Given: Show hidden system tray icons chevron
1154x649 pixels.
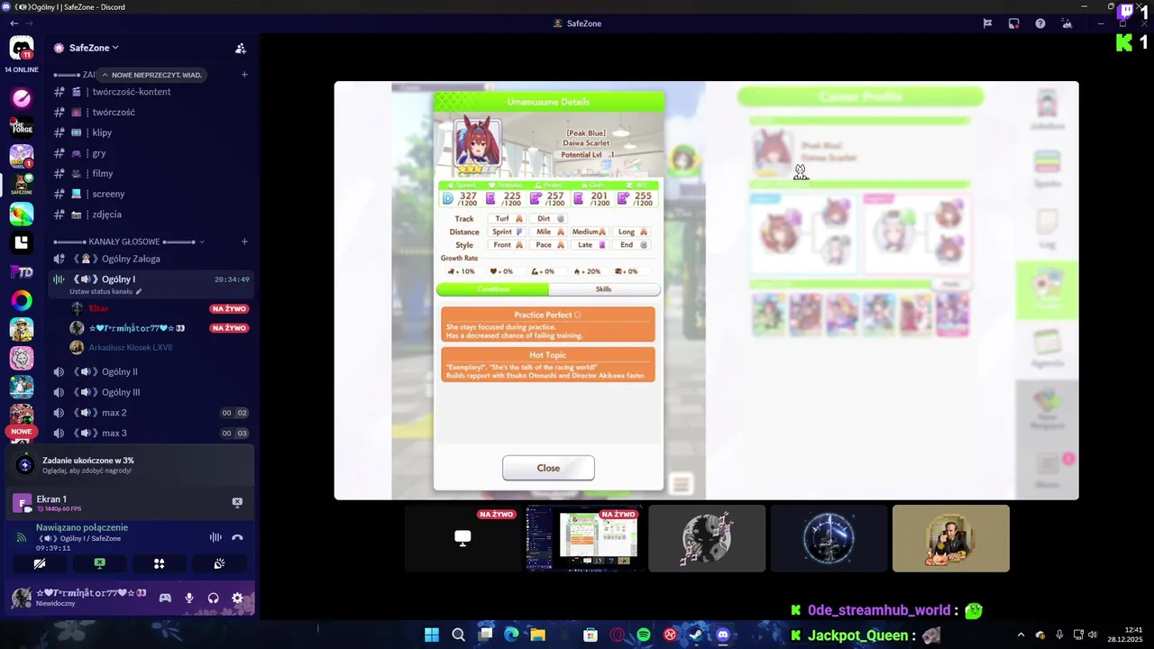Looking at the screenshot, I should coord(1021,635).
